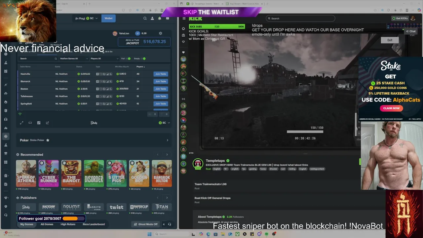
Task: Click the Rust Kick Off General Drops link
Action: tap(212, 198)
